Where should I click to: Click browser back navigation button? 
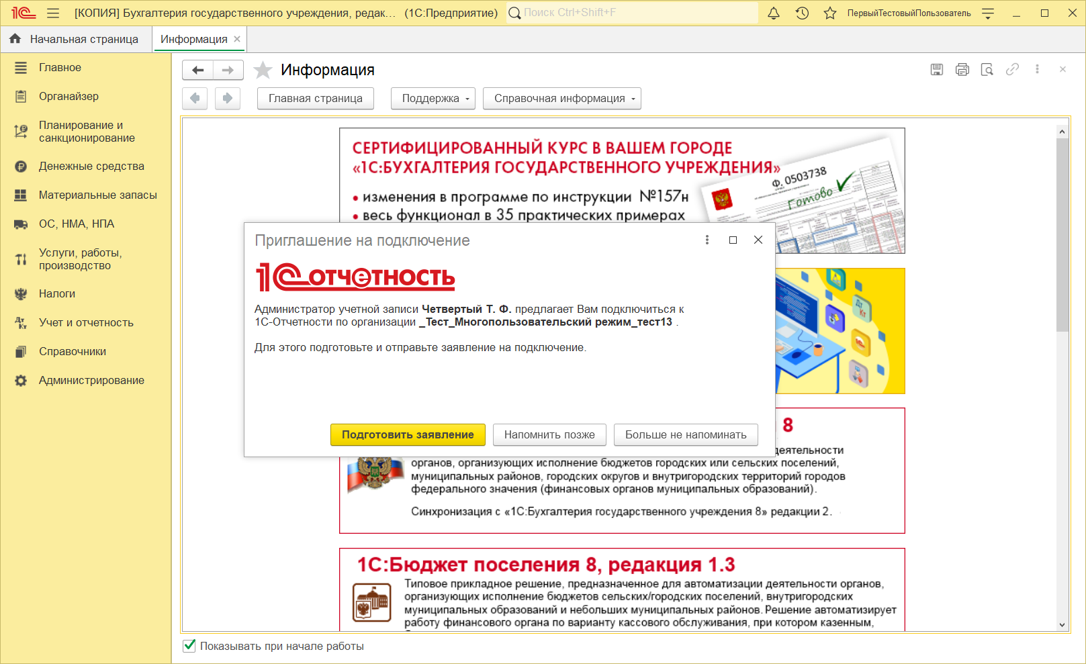[x=195, y=98]
